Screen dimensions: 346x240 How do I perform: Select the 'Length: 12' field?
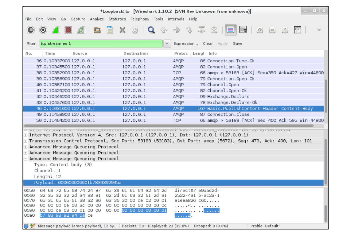pos(48,176)
